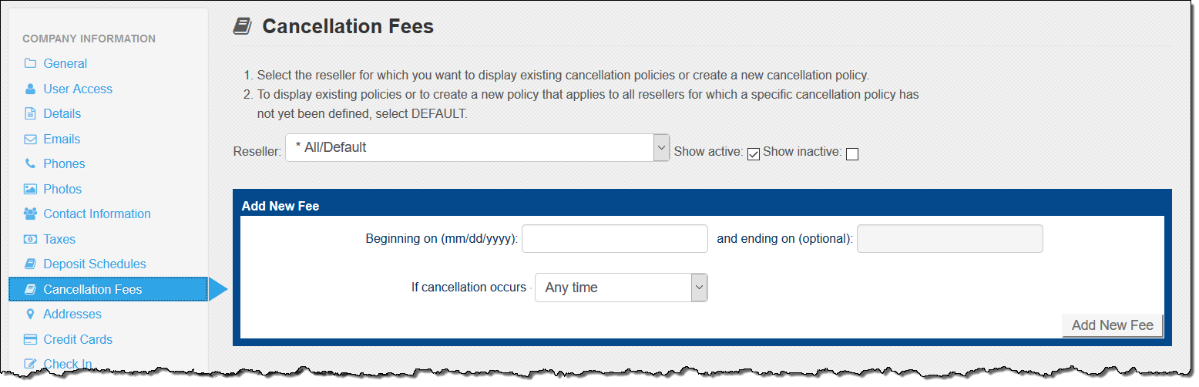1199x387 pixels.
Task: Click the General folder icon in sidebar
Action: (30, 64)
